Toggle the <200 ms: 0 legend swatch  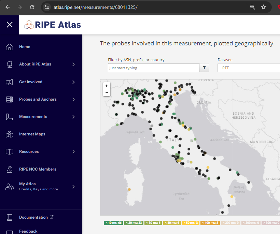(230, 223)
